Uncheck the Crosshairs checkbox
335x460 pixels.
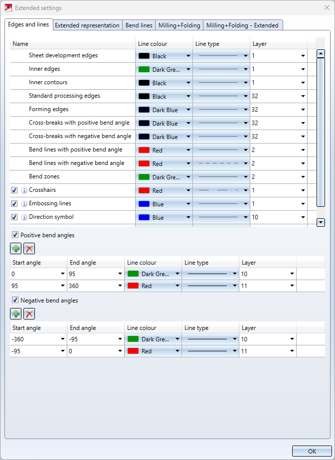[14, 190]
